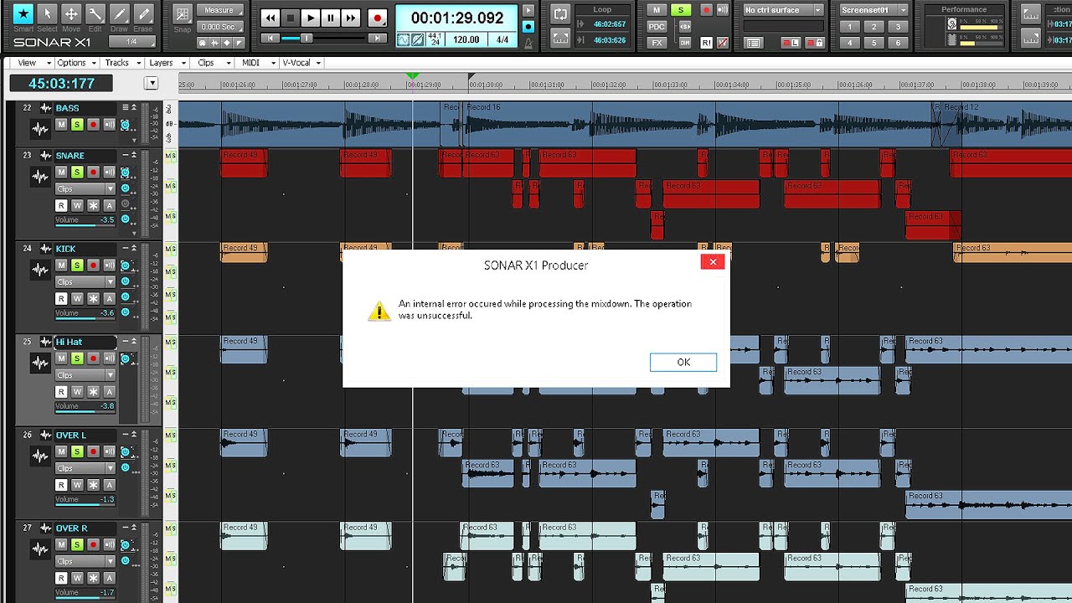Arm the KICK track for recording
The height and width of the screenshot is (603, 1072).
[93, 265]
